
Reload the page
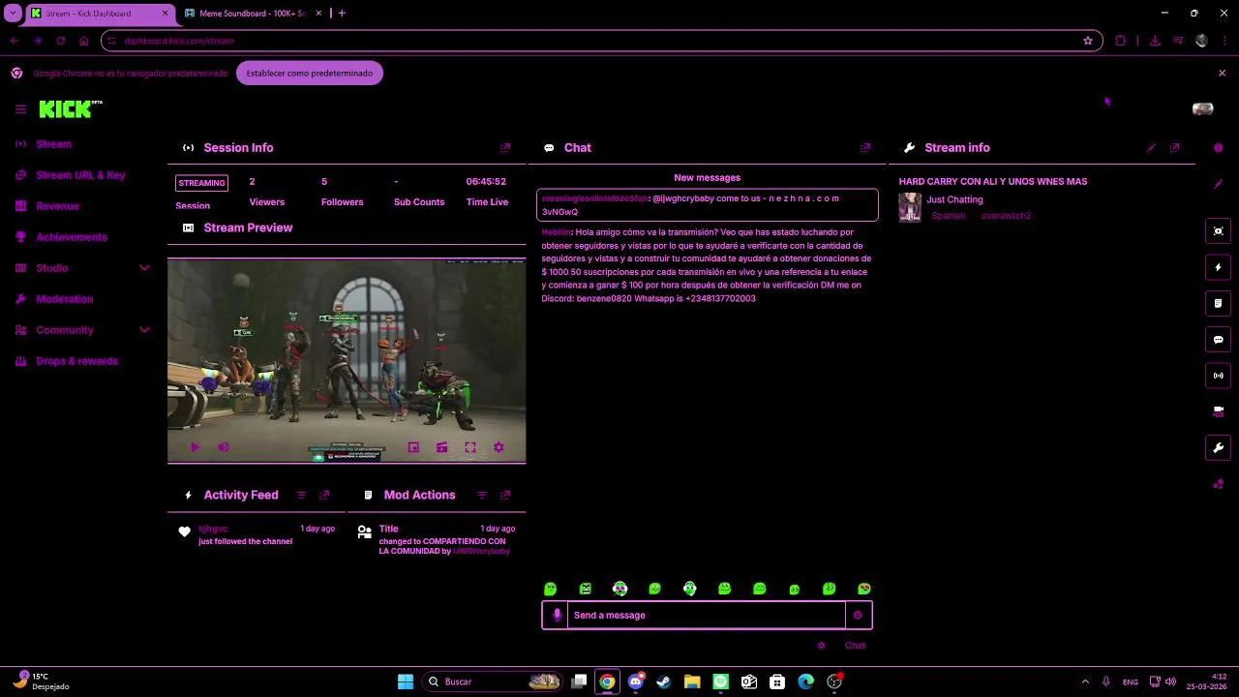[60, 41]
